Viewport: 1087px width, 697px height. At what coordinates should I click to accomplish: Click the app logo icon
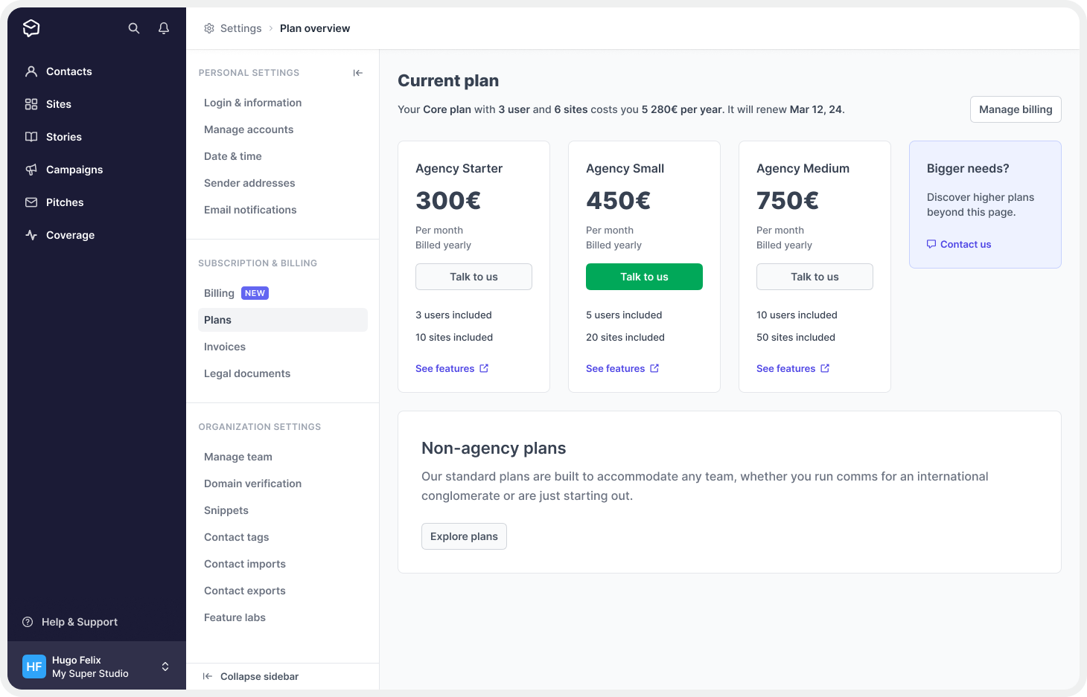31,28
